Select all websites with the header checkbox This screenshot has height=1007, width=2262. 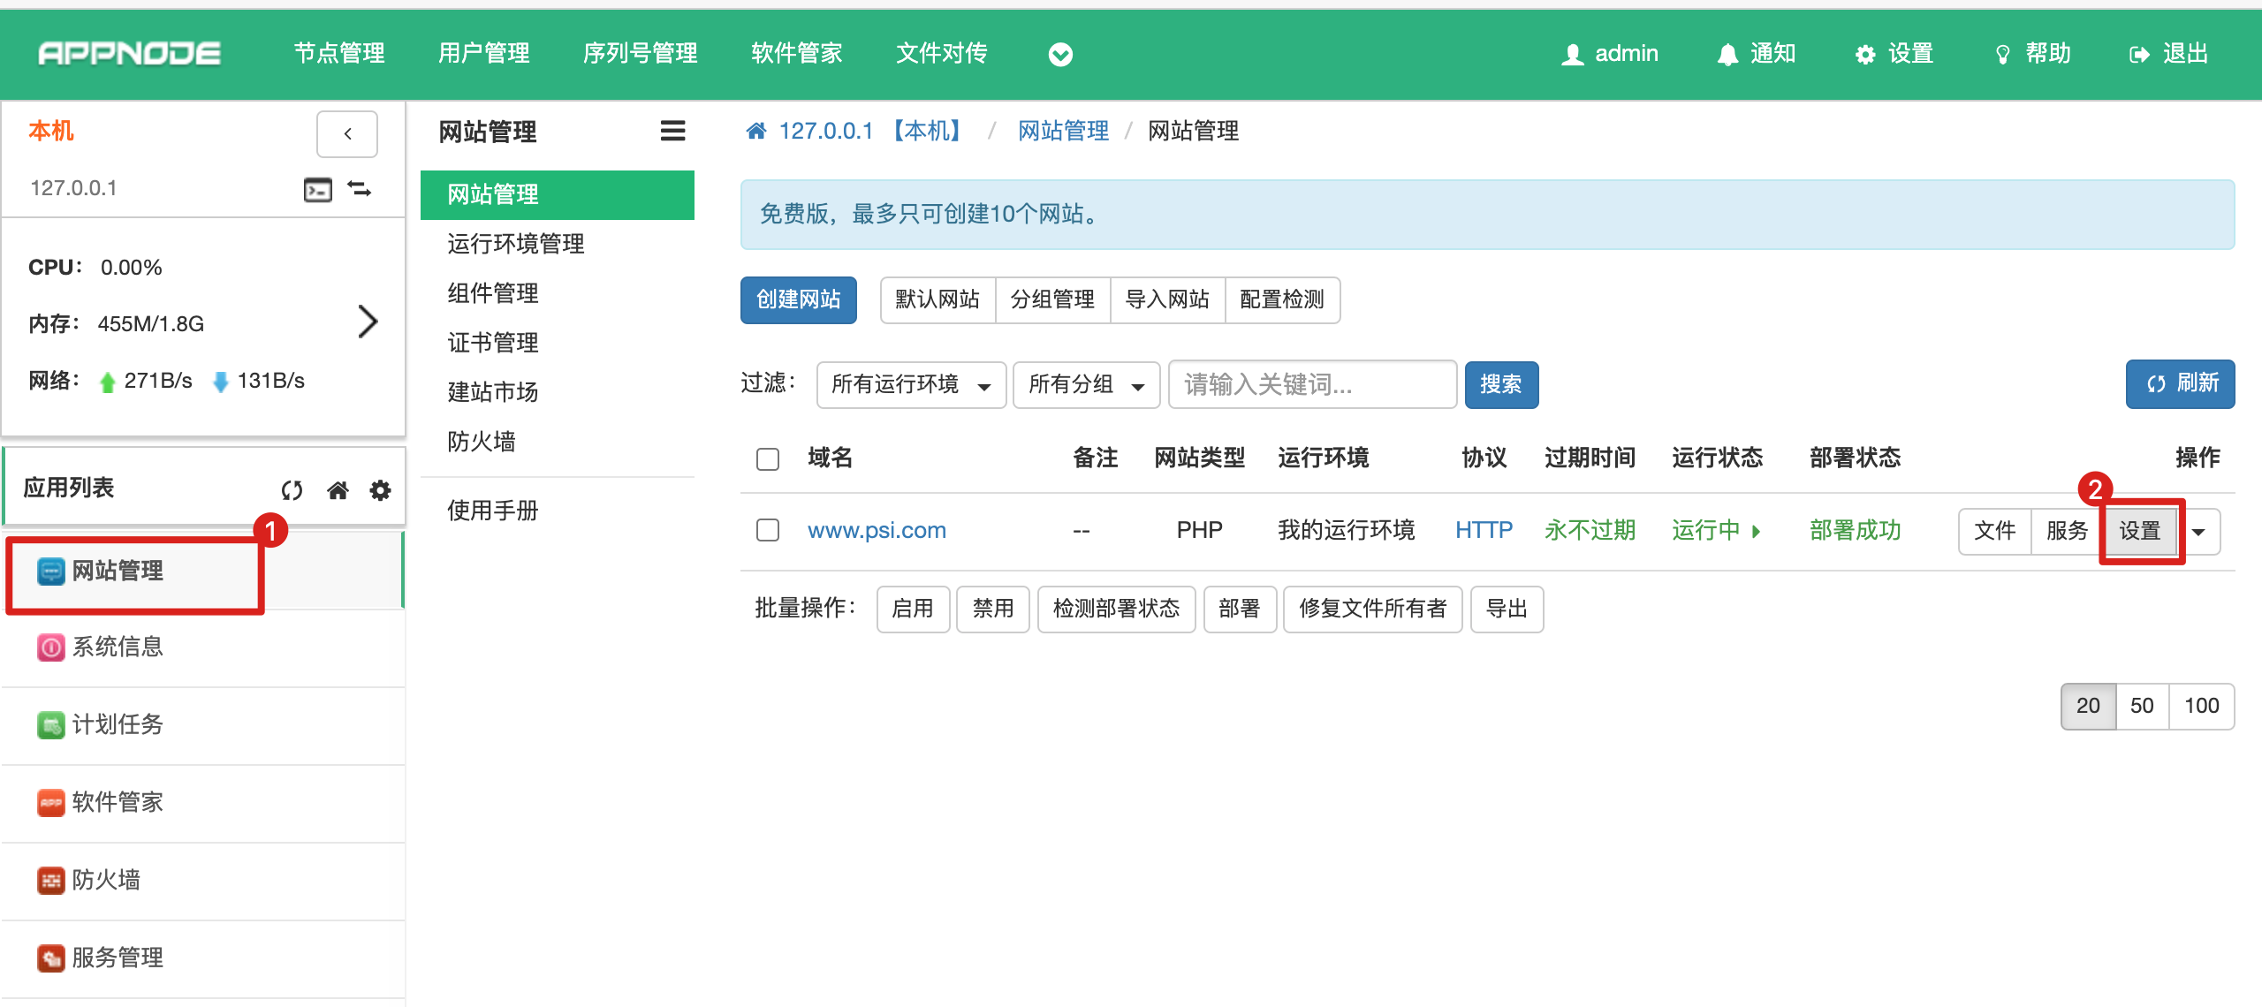tap(768, 459)
